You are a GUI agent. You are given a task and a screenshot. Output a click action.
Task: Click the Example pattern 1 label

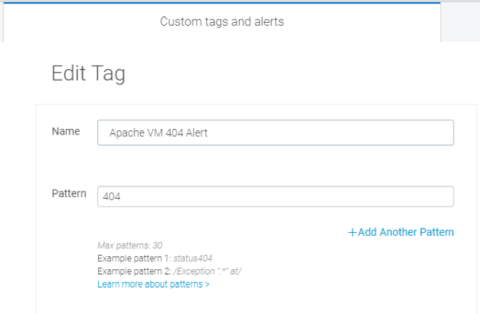(x=135, y=258)
